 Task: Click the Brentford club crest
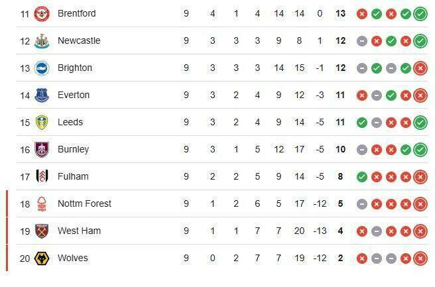point(42,13)
